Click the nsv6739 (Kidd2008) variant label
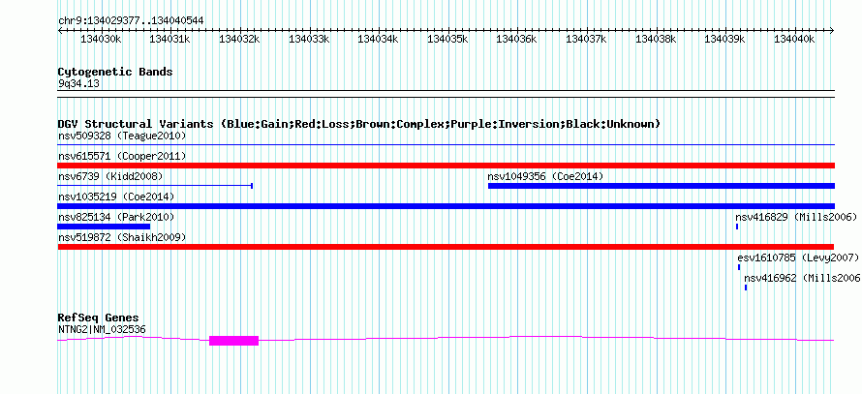 tap(110, 176)
